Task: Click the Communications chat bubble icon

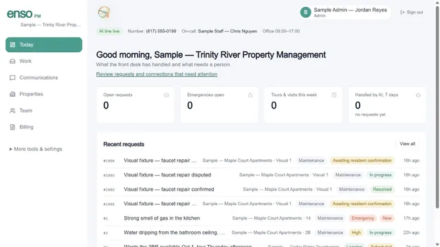Action: (x=12, y=78)
